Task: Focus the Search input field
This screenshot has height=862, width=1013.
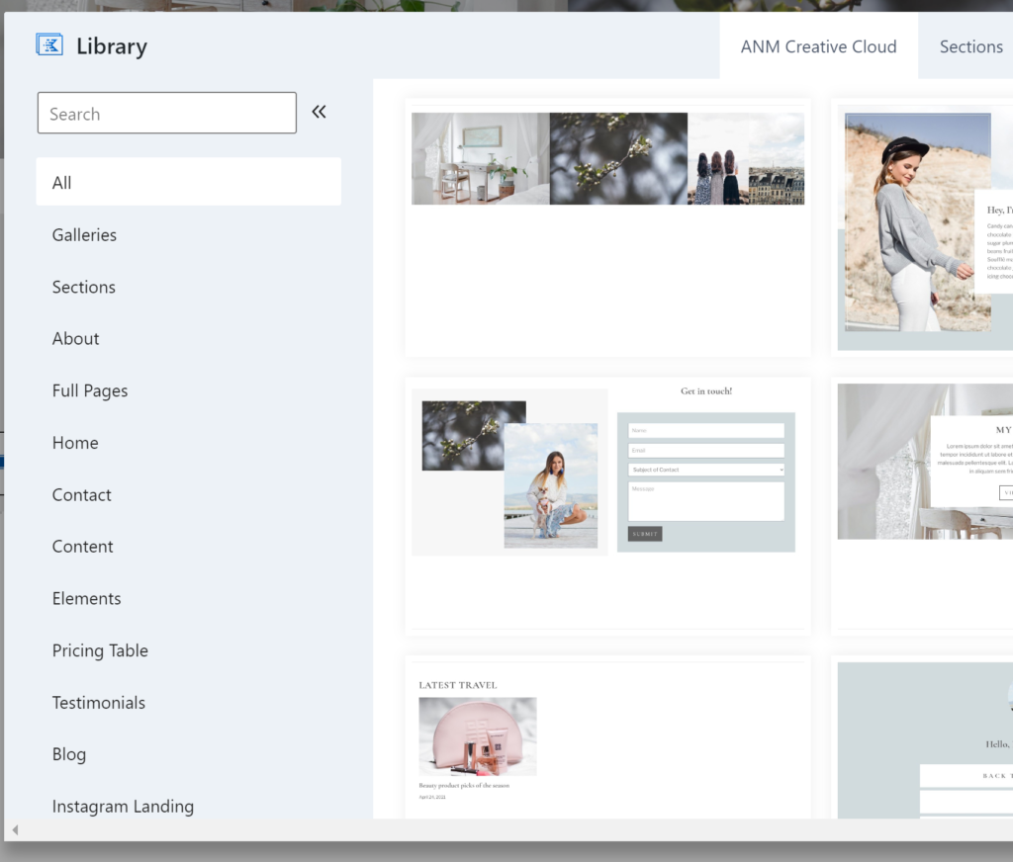Action: click(166, 114)
